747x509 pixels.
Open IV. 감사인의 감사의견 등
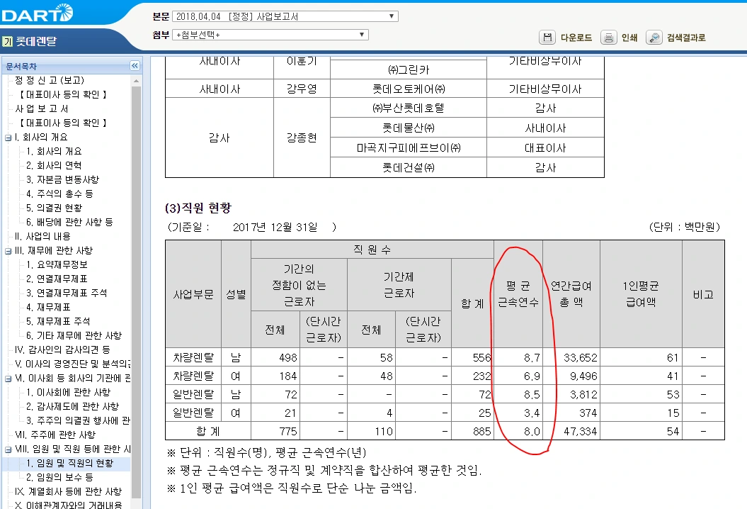pos(62,349)
